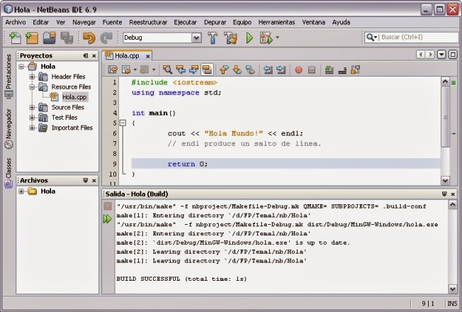
Task: Open the Fuente menu
Action: [112, 22]
